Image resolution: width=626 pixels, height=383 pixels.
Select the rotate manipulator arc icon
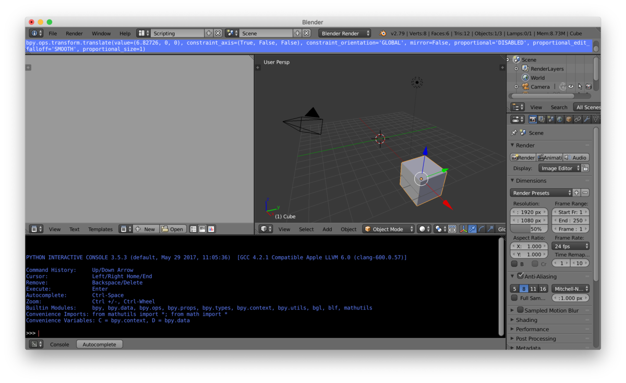click(481, 229)
